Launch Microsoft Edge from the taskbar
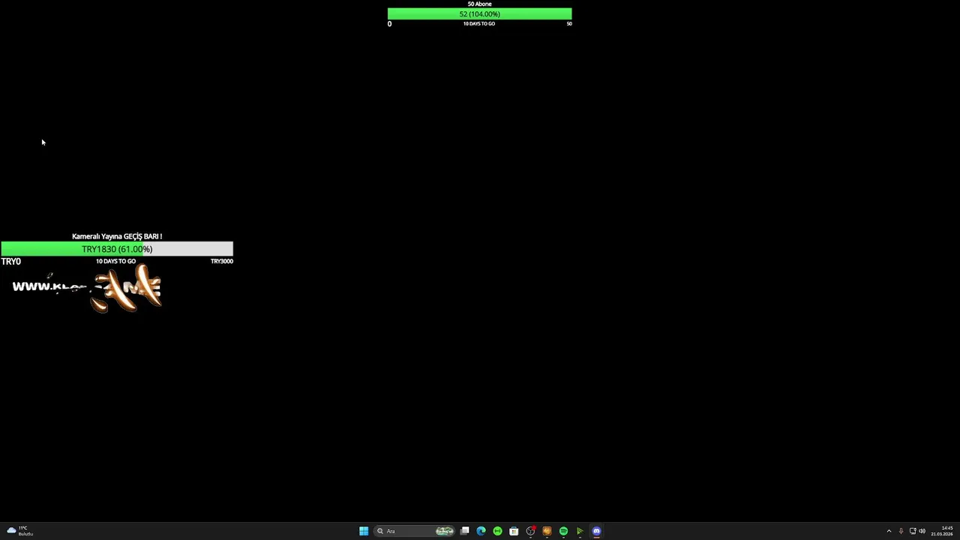Screen dimensions: 960x540 (x=481, y=531)
